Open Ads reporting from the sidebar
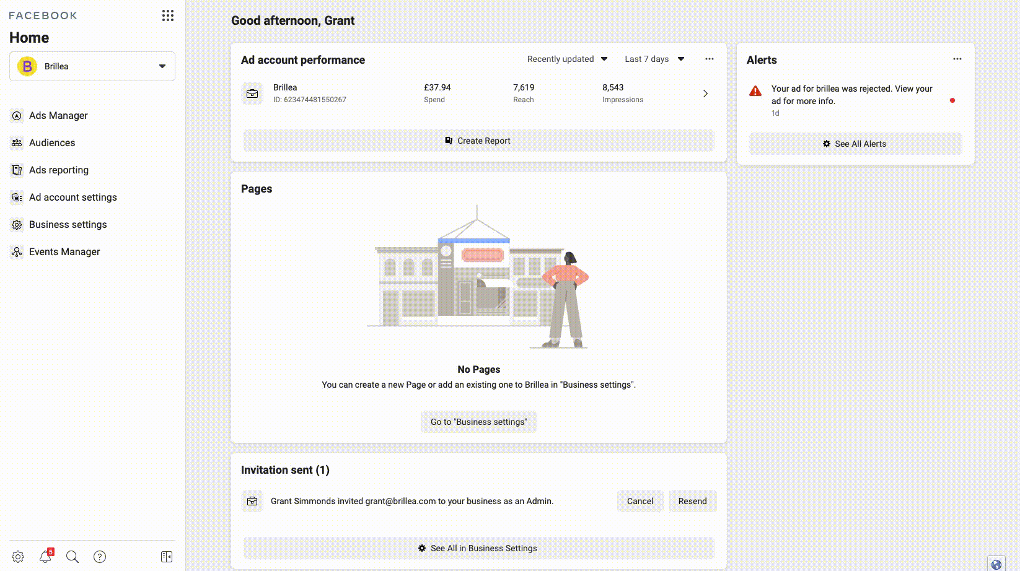The height and width of the screenshot is (571, 1020). tap(59, 170)
